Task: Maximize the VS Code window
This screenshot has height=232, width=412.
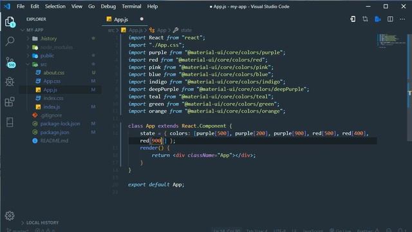Action: 386,6
